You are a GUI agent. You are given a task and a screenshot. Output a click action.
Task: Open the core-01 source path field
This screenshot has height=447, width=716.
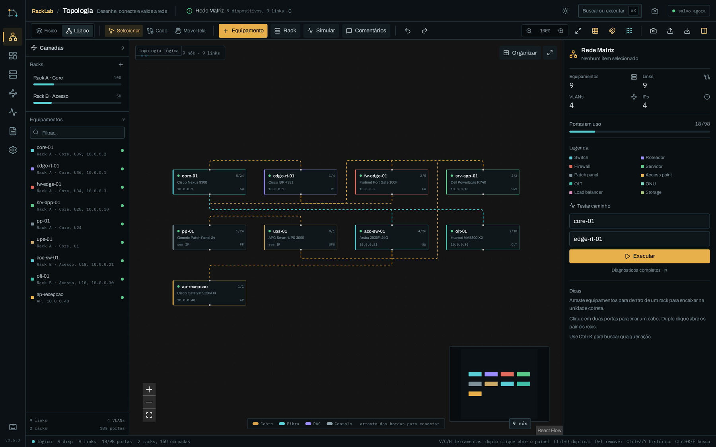click(639, 221)
